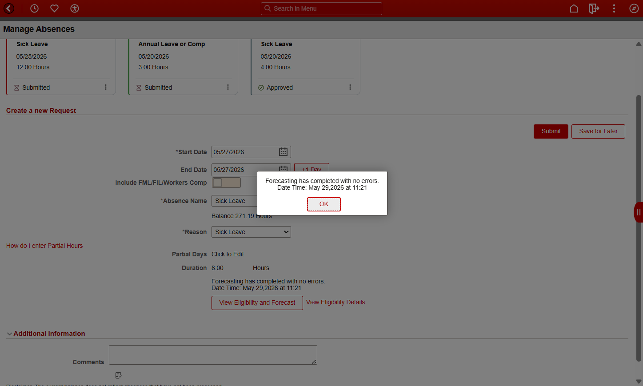Open accessibility options icon
Screen dimensions: 643x386
point(75,8)
